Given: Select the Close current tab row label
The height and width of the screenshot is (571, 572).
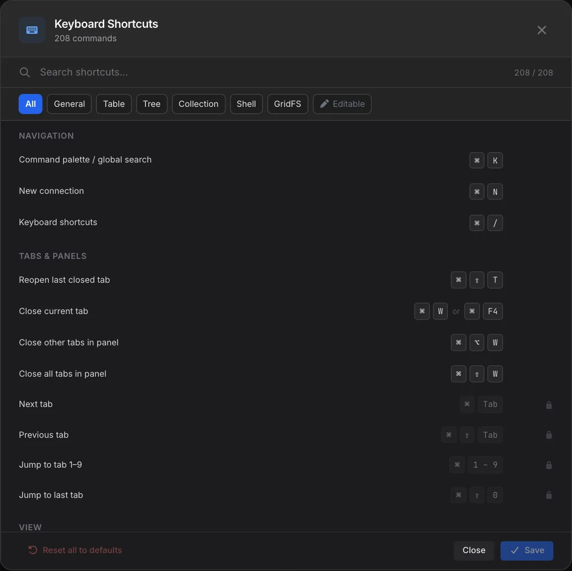Looking at the screenshot, I should (x=54, y=311).
